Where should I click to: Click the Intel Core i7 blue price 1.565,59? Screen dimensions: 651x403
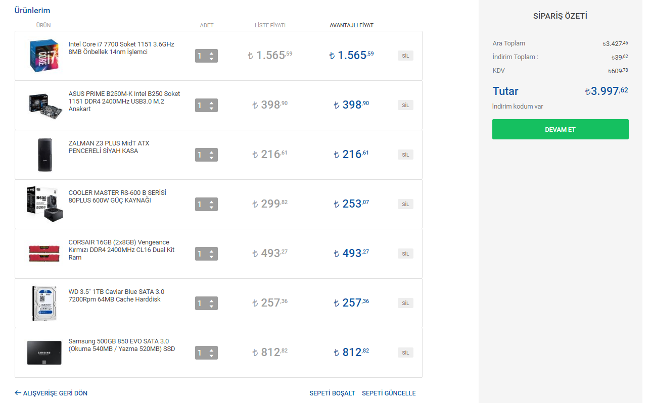pyautogui.click(x=352, y=55)
